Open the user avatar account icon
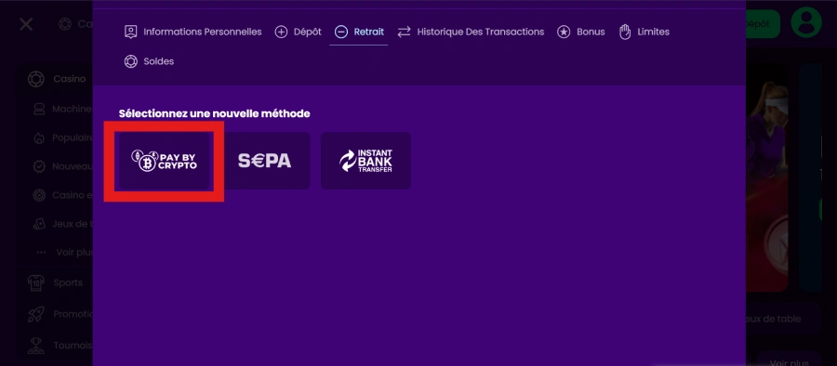 (x=806, y=22)
